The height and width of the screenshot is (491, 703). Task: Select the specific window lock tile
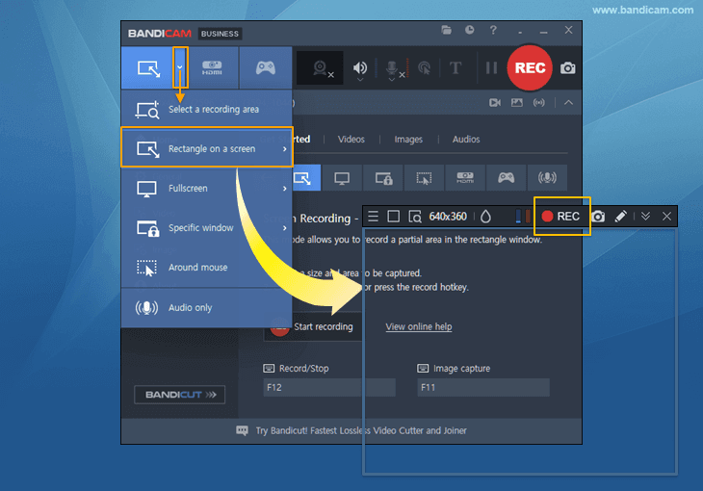383,177
